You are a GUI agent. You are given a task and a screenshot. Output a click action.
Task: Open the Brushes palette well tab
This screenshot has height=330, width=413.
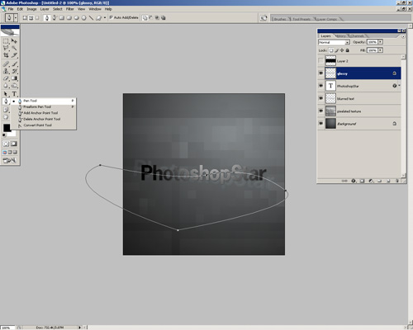pos(280,19)
